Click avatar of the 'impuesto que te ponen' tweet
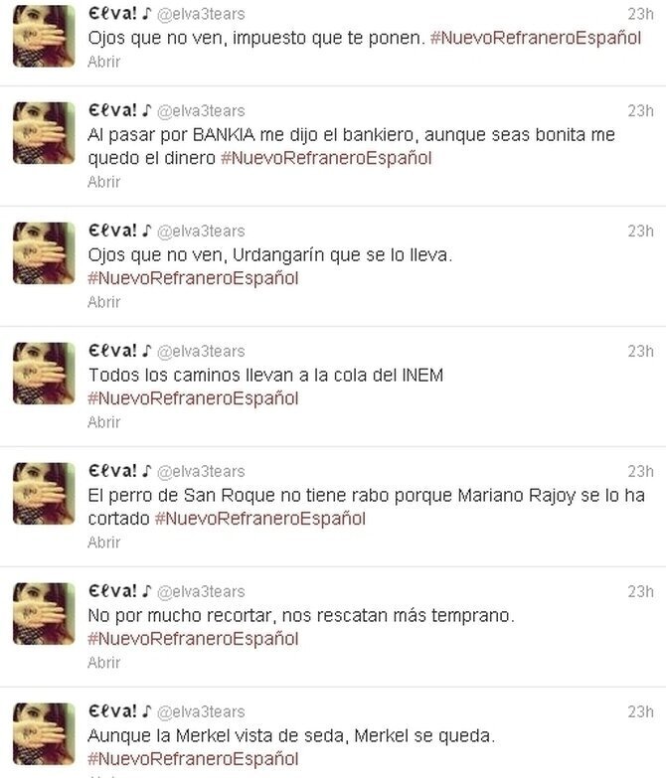666x778 pixels. point(44,36)
